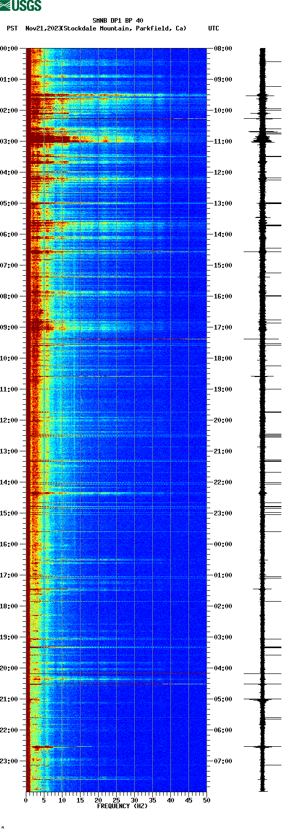The height and width of the screenshot is (833, 285).
Task: Click the strong broadband event at 03:00 PST
Action: click(80, 138)
